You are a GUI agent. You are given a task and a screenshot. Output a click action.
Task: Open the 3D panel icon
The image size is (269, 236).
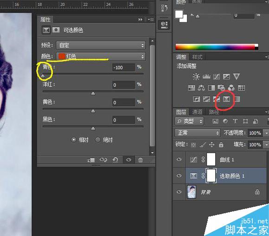(164, 25)
